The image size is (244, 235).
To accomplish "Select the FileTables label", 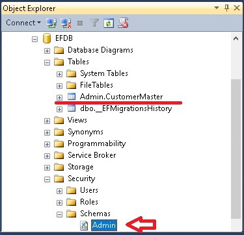I will pos(96,85).
